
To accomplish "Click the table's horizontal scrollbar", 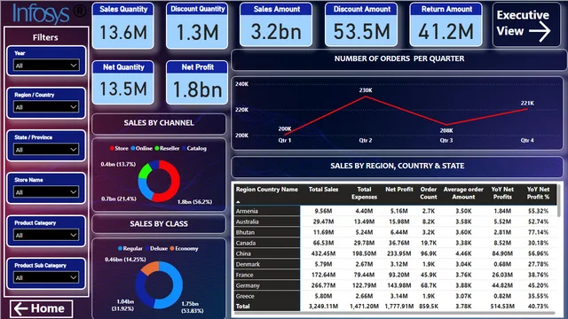I will (x=395, y=313).
